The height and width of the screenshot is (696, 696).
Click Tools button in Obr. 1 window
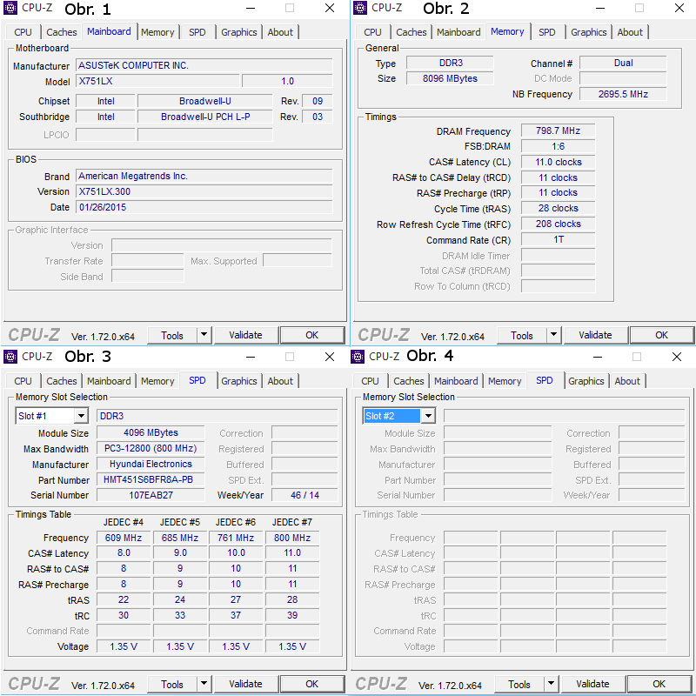pos(171,336)
